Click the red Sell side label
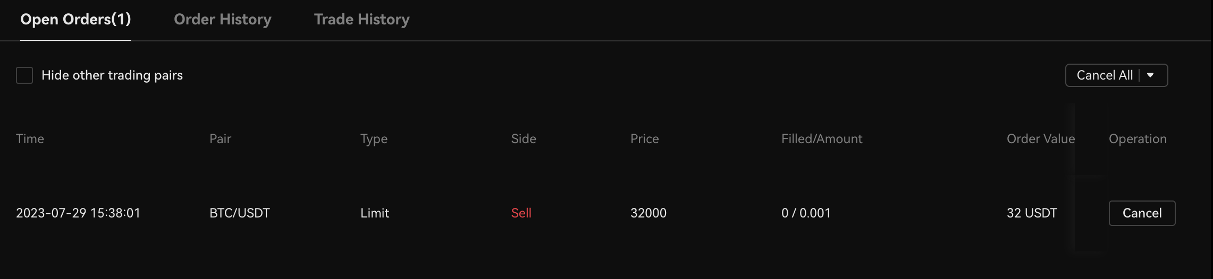 pyautogui.click(x=521, y=213)
